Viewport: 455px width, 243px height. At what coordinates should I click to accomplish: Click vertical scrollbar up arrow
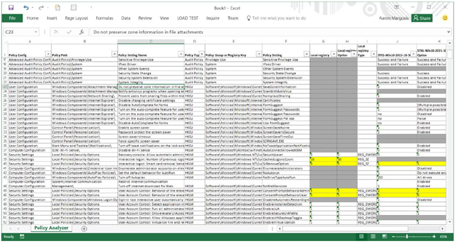point(450,43)
